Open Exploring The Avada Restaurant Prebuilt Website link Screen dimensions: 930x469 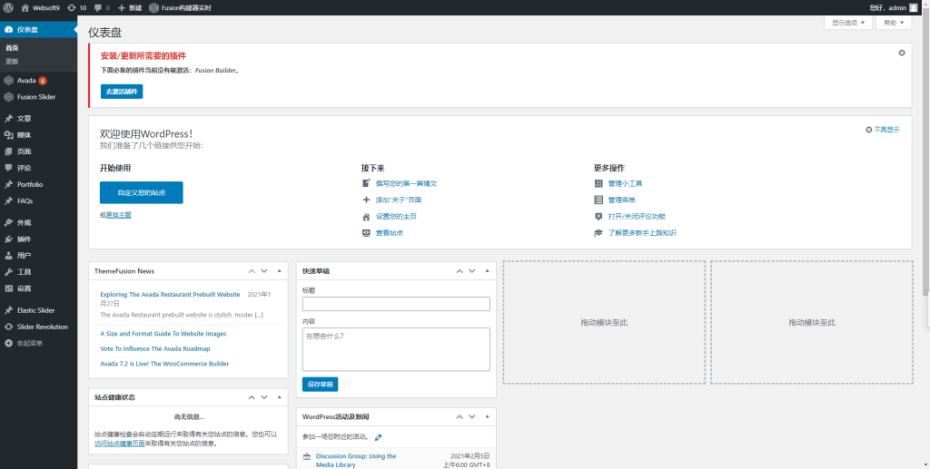coord(170,295)
